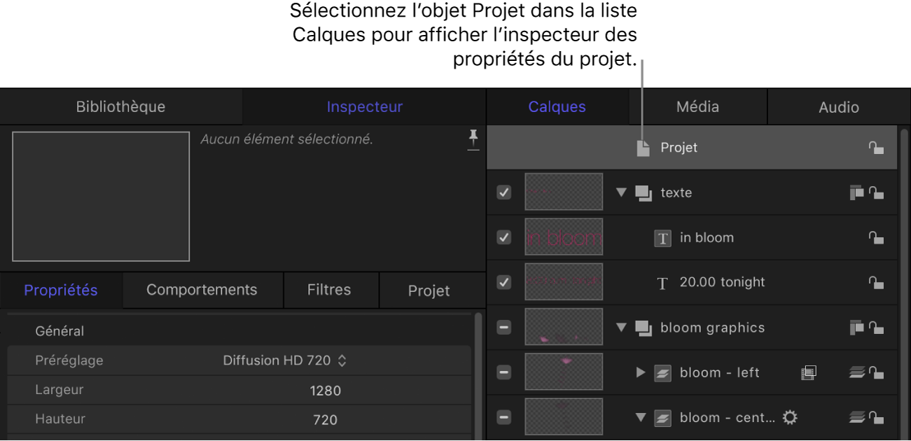Open the Audio panel
This screenshot has width=911, height=441.
pos(838,106)
